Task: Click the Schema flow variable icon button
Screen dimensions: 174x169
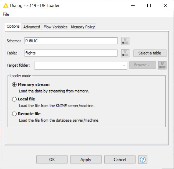Action: pyautogui.click(x=125, y=41)
